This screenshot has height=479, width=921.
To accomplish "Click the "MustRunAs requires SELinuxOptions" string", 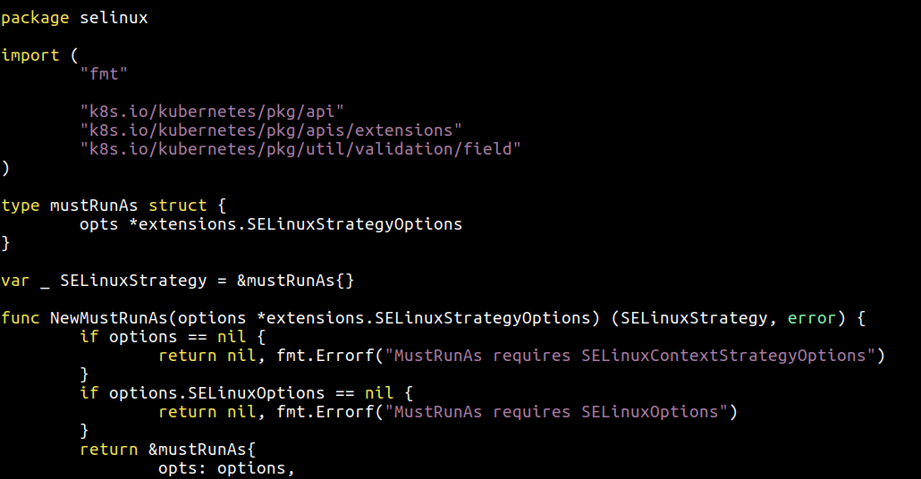I will 556,412.
